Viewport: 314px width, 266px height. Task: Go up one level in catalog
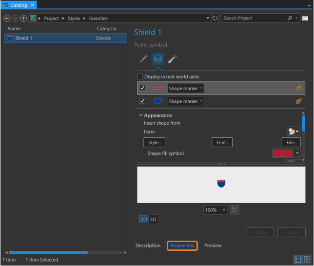[23, 19]
